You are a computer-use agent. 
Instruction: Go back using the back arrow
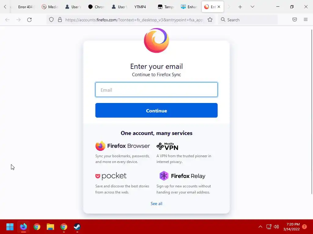7,20
